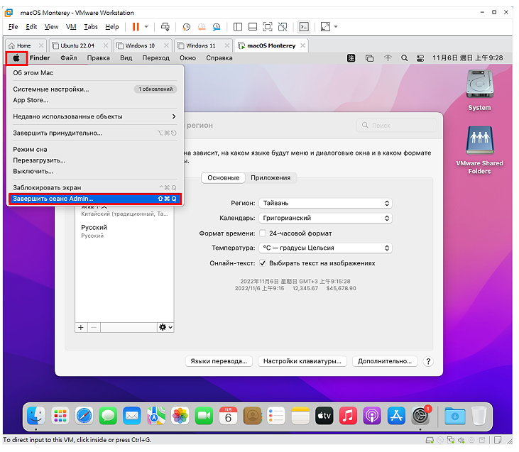Click the stretch guest display icon
The height and width of the screenshot is (452, 519).
coord(325,27)
